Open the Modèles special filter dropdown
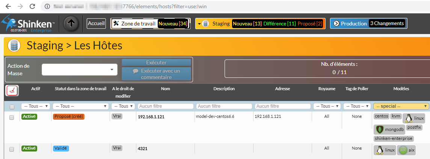This screenshot has width=430, height=159. pos(401,106)
